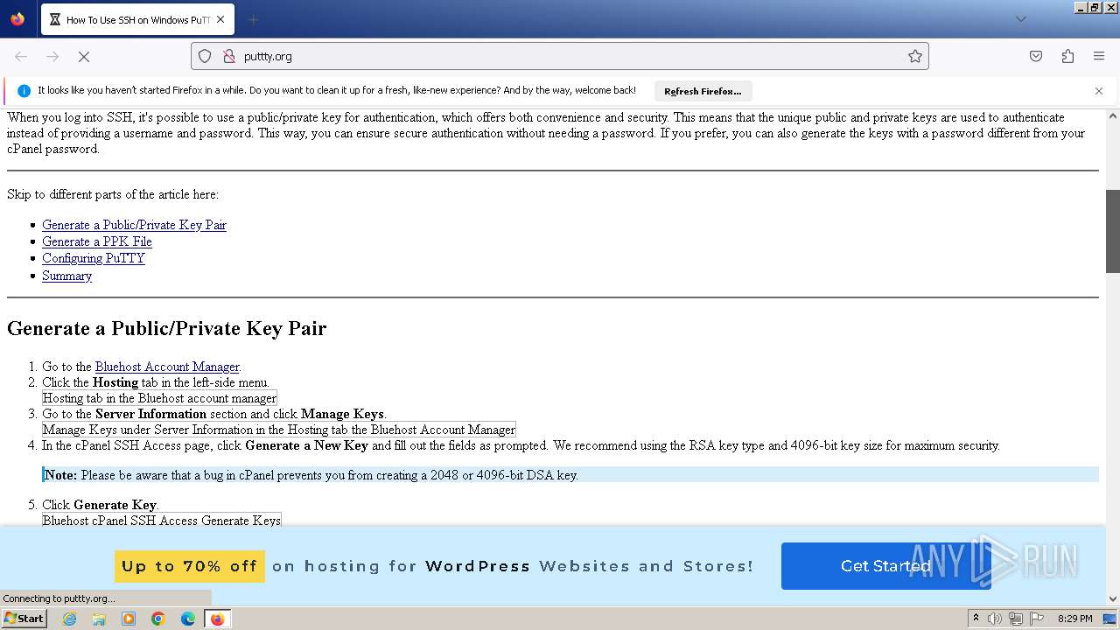Click Firefox taskbar button
The image size is (1120, 630).
click(x=217, y=619)
